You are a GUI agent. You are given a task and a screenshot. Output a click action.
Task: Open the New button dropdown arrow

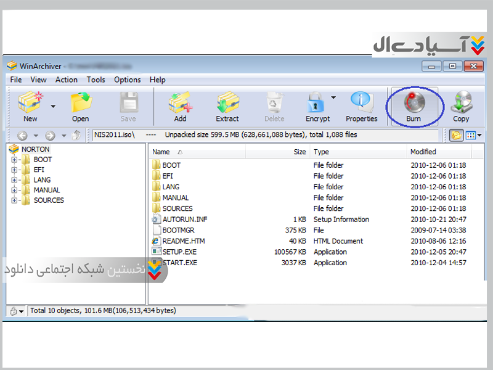pos(53,106)
